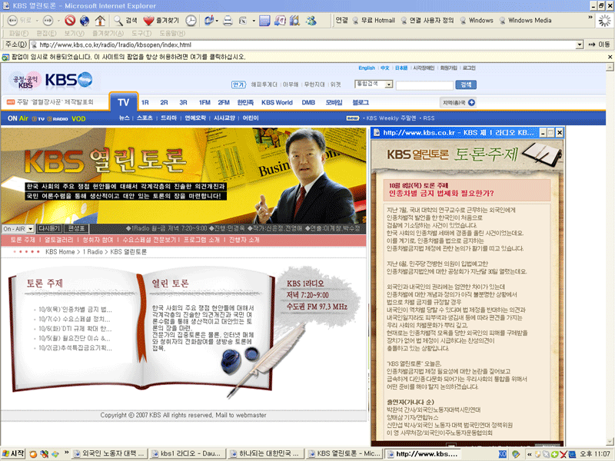The image size is (615, 461).
Task: Click the Mail toolbar icon
Action: click(x=209, y=21)
